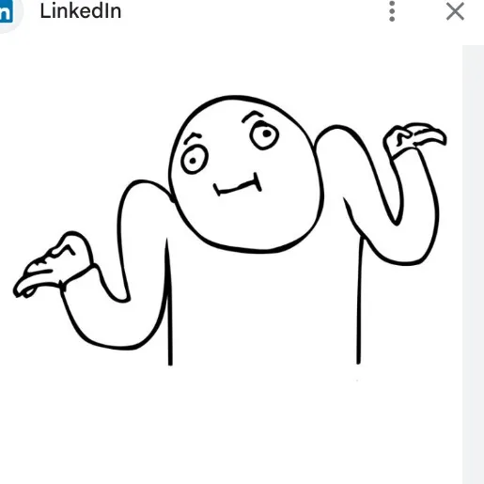Screen dimensions: 484x484
Task: Open the three-dot more options menu
Action: click(392, 11)
